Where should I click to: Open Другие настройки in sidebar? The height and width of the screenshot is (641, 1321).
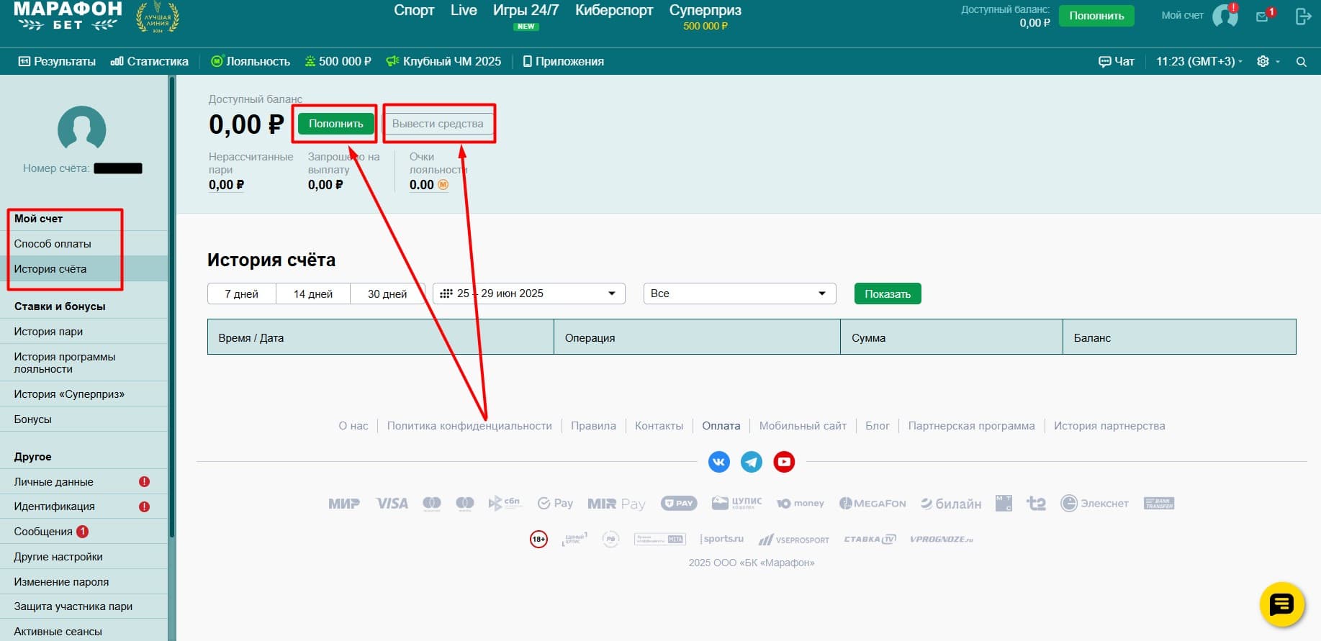(x=84, y=557)
